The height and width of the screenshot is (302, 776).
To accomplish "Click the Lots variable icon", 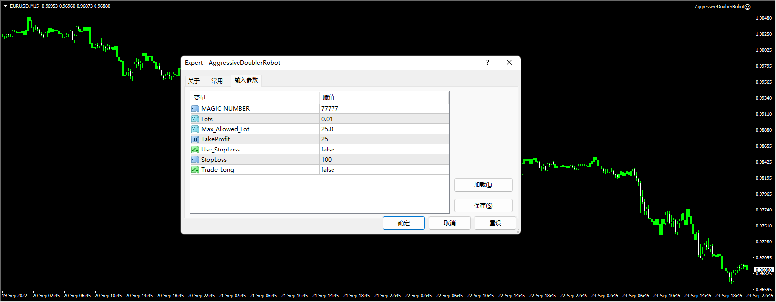I will click(x=195, y=119).
